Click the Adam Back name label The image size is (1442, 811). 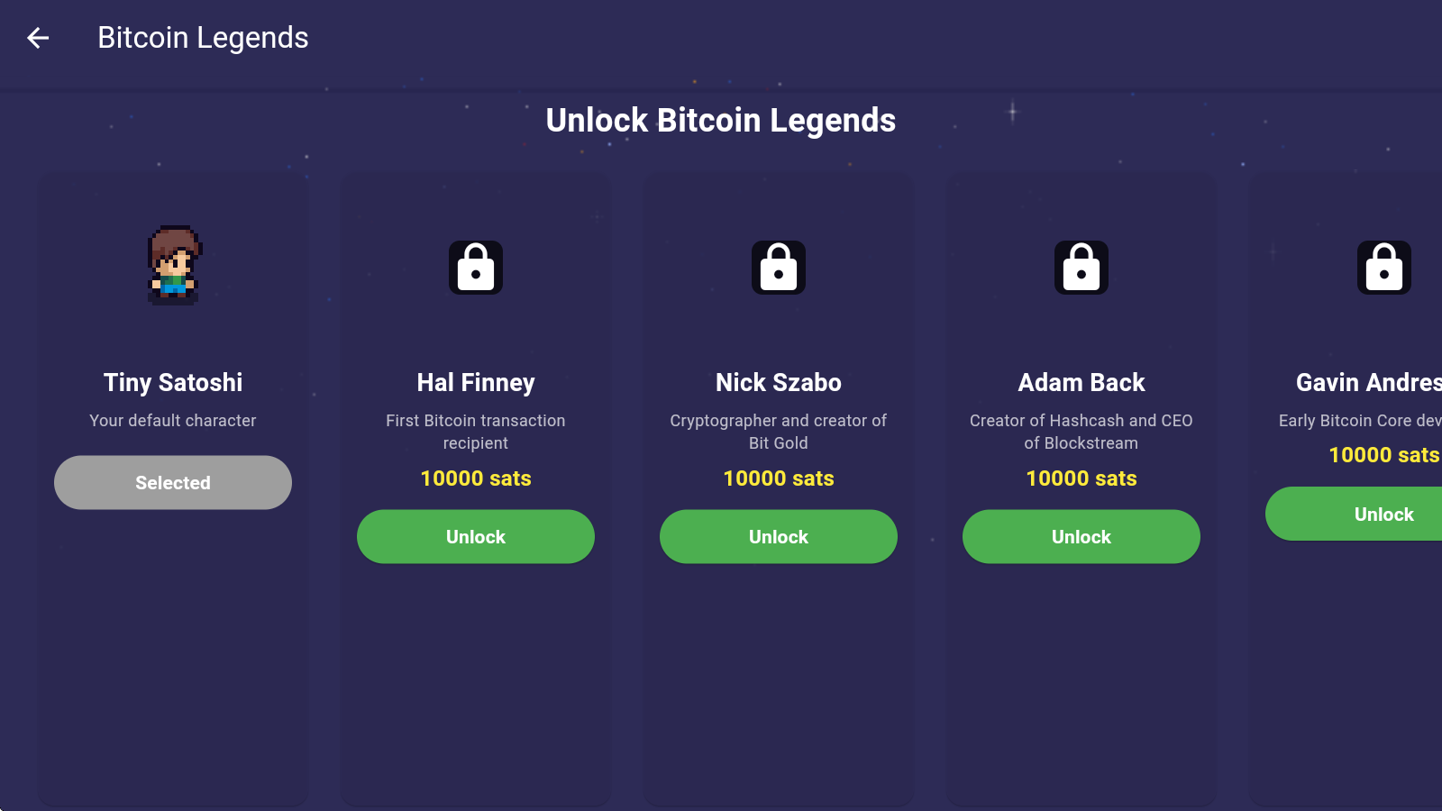1081,383
